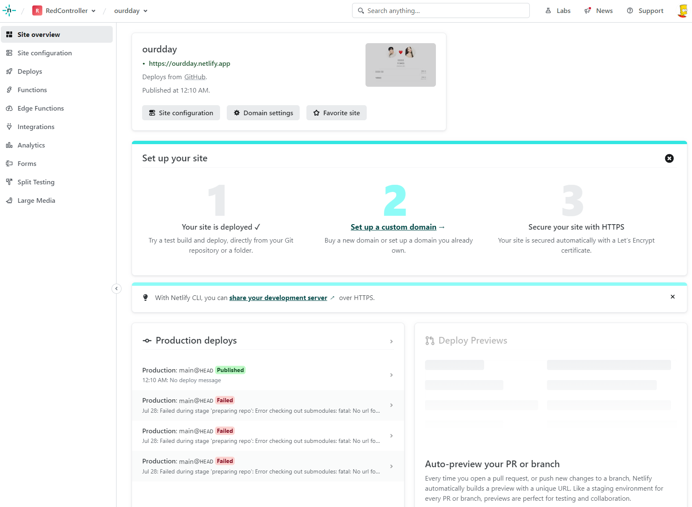
Task: Click the site preview thumbnail
Action: coord(401,65)
